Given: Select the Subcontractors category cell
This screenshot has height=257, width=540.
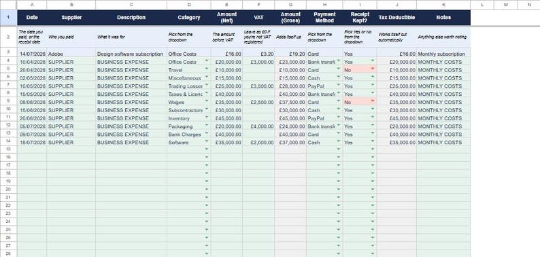Looking at the screenshot, I should click(188, 110).
